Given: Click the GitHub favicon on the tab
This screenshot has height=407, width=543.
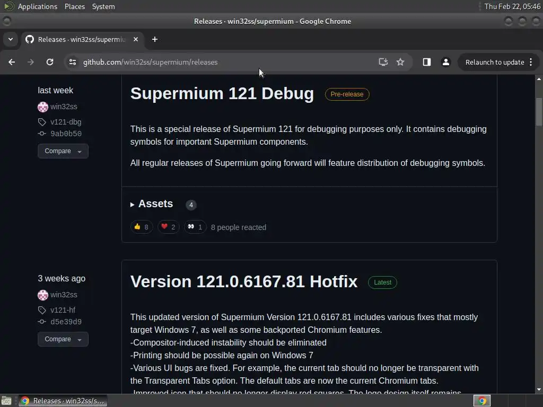Looking at the screenshot, I should [x=30, y=39].
